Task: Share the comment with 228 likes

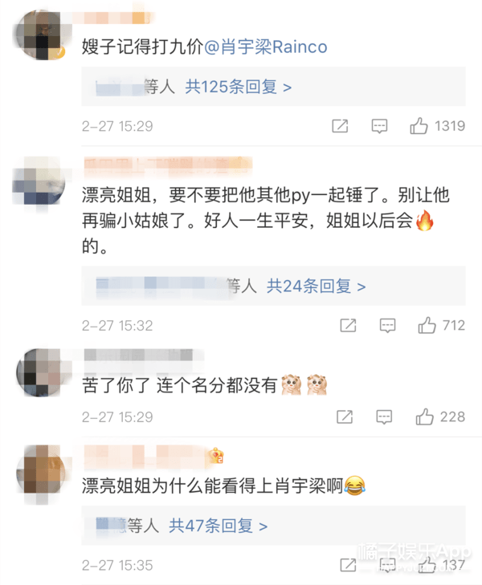Action: pos(345,416)
